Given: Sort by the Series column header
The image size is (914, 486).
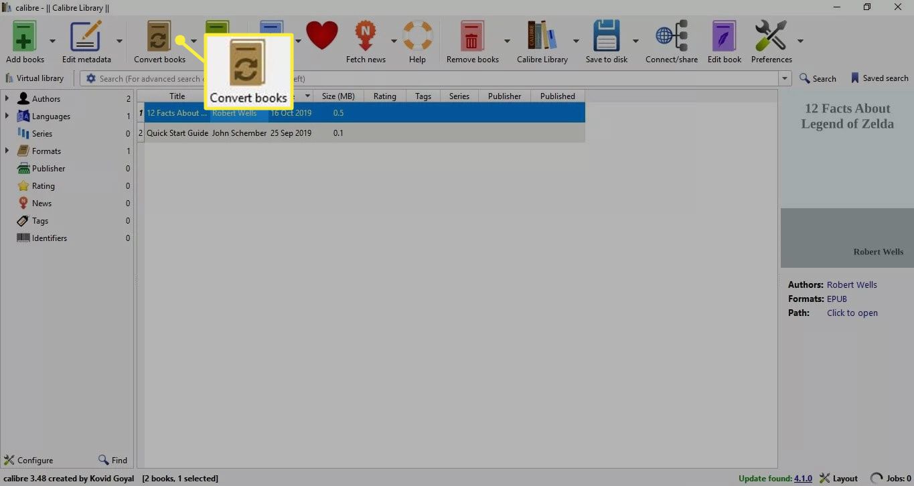Looking at the screenshot, I should [x=459, y=96].
